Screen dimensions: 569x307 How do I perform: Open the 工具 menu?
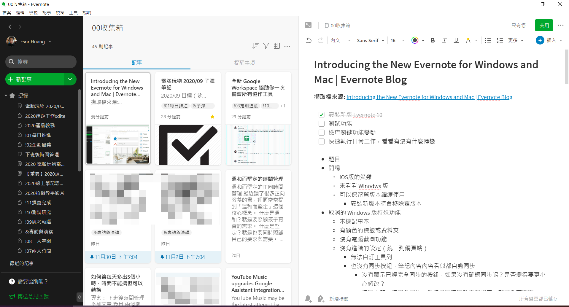click(73, 12)
